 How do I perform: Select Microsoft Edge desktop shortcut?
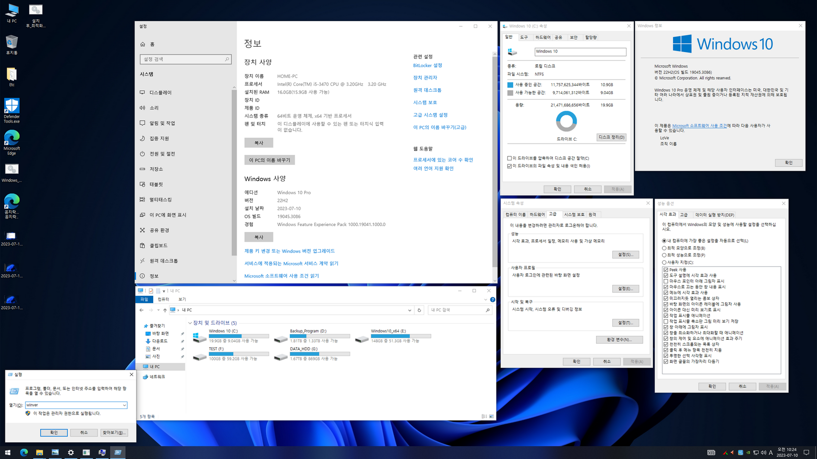[x=11, y=143]
